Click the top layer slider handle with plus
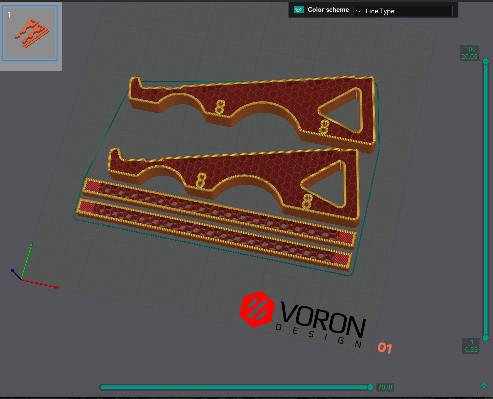The image size is (493, 399). click(486, 61)
